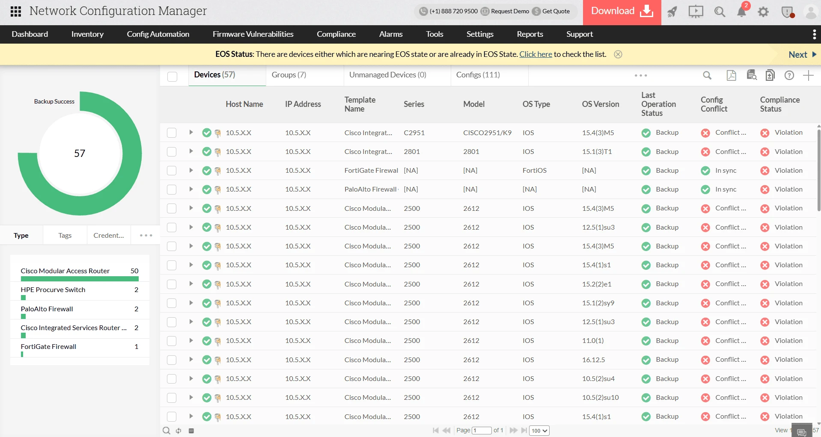
Task: Open the page size dropdown showing 100
Action: click(539, 431)
